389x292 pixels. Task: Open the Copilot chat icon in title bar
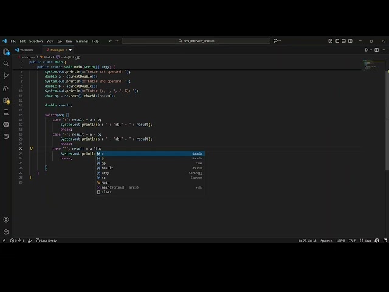tap(275, 41)
